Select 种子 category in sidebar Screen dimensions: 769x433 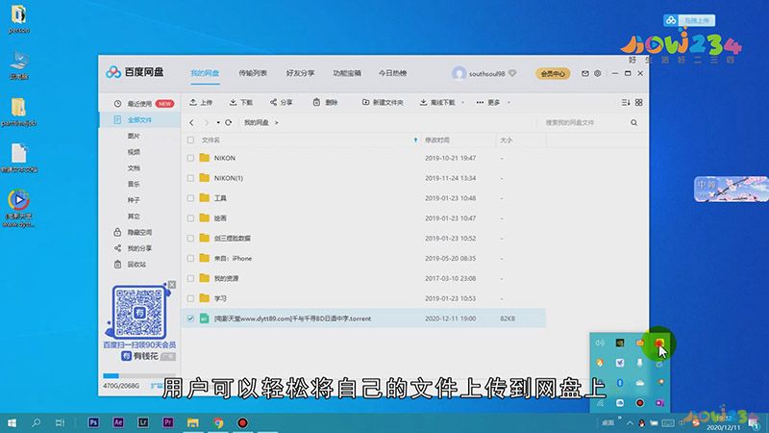[134, 200]
